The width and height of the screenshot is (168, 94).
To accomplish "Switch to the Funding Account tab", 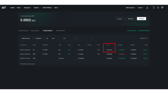I will tap(23, 31).
